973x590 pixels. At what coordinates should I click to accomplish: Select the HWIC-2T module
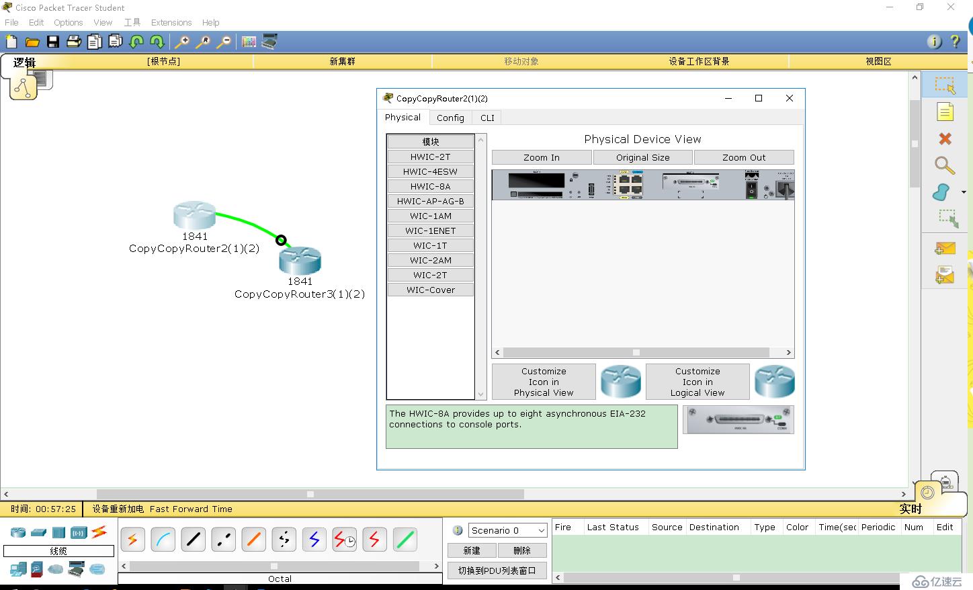431,157
